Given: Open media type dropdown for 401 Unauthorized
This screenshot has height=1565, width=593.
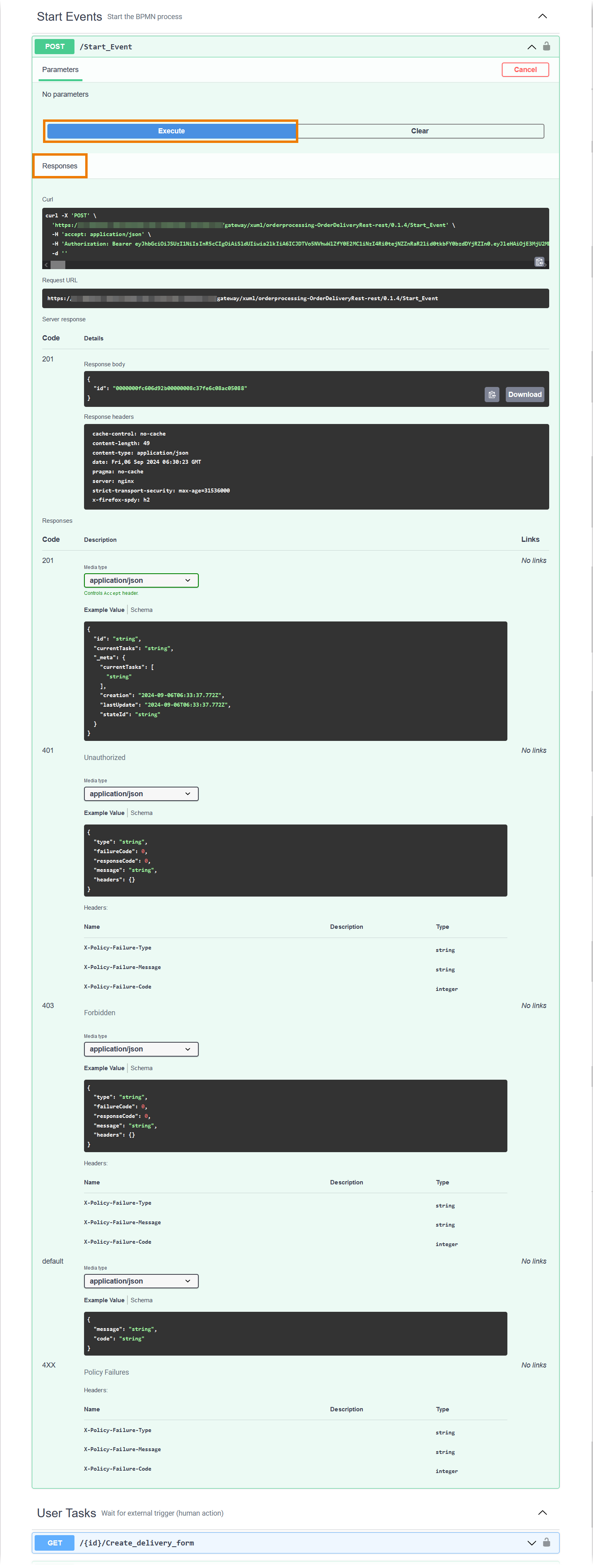Looking at the screenshot, I should 141,794.
